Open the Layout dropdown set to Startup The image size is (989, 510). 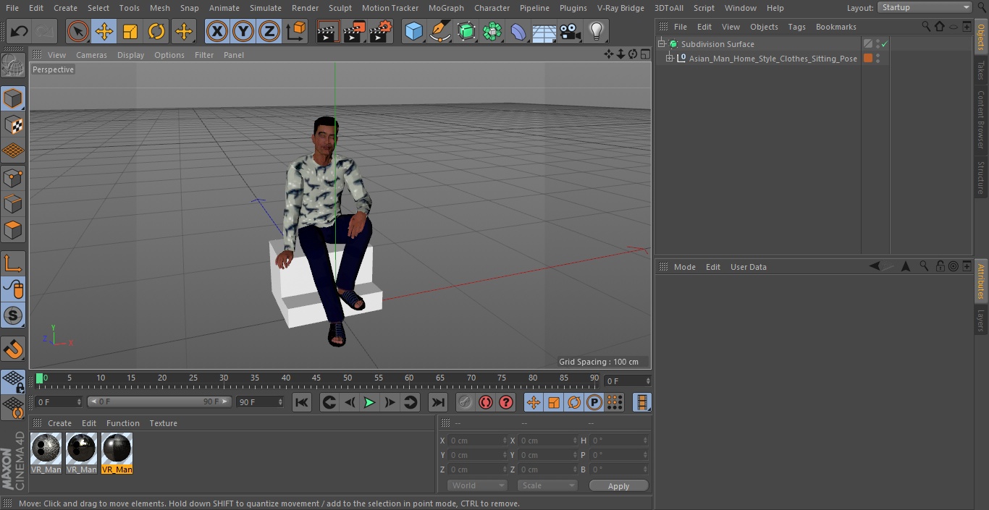pyautogui.click(x=925, y=7)
